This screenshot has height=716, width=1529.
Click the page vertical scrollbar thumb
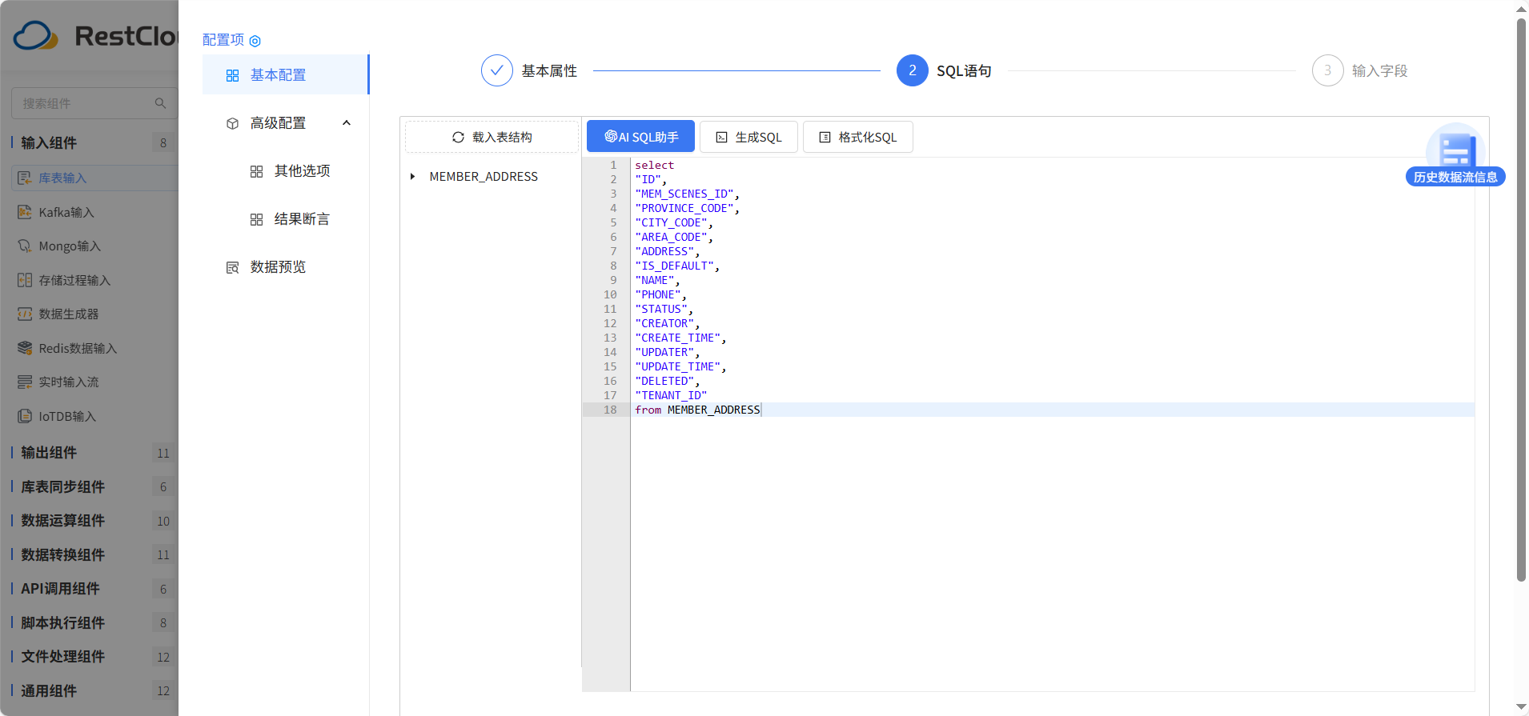click(x=1521, y=300)
